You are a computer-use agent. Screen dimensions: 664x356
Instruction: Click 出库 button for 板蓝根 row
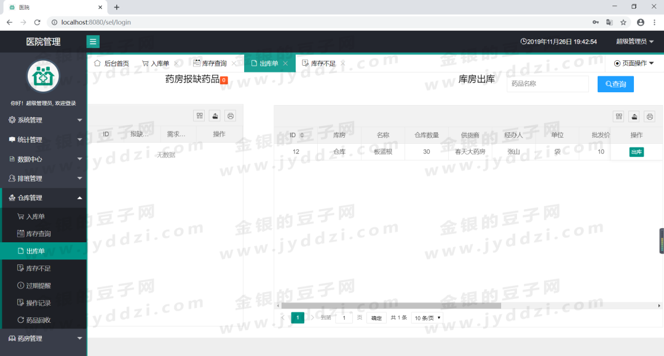click(x=636, y=152)
